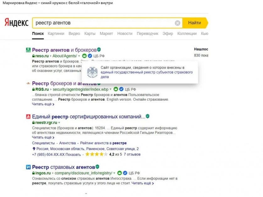Click the reestr.rgr.ru domain link
The image size is (263, 197).
tap(46, 123)
